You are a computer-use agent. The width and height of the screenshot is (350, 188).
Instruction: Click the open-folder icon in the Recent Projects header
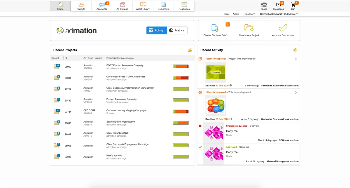tap(190, 50)
